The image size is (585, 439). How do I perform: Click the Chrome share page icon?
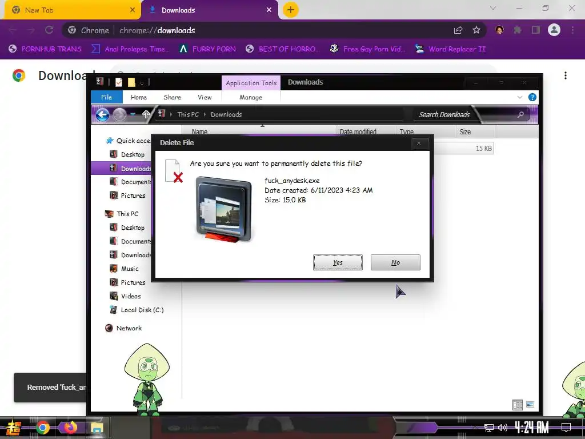[x=458, y=30]
